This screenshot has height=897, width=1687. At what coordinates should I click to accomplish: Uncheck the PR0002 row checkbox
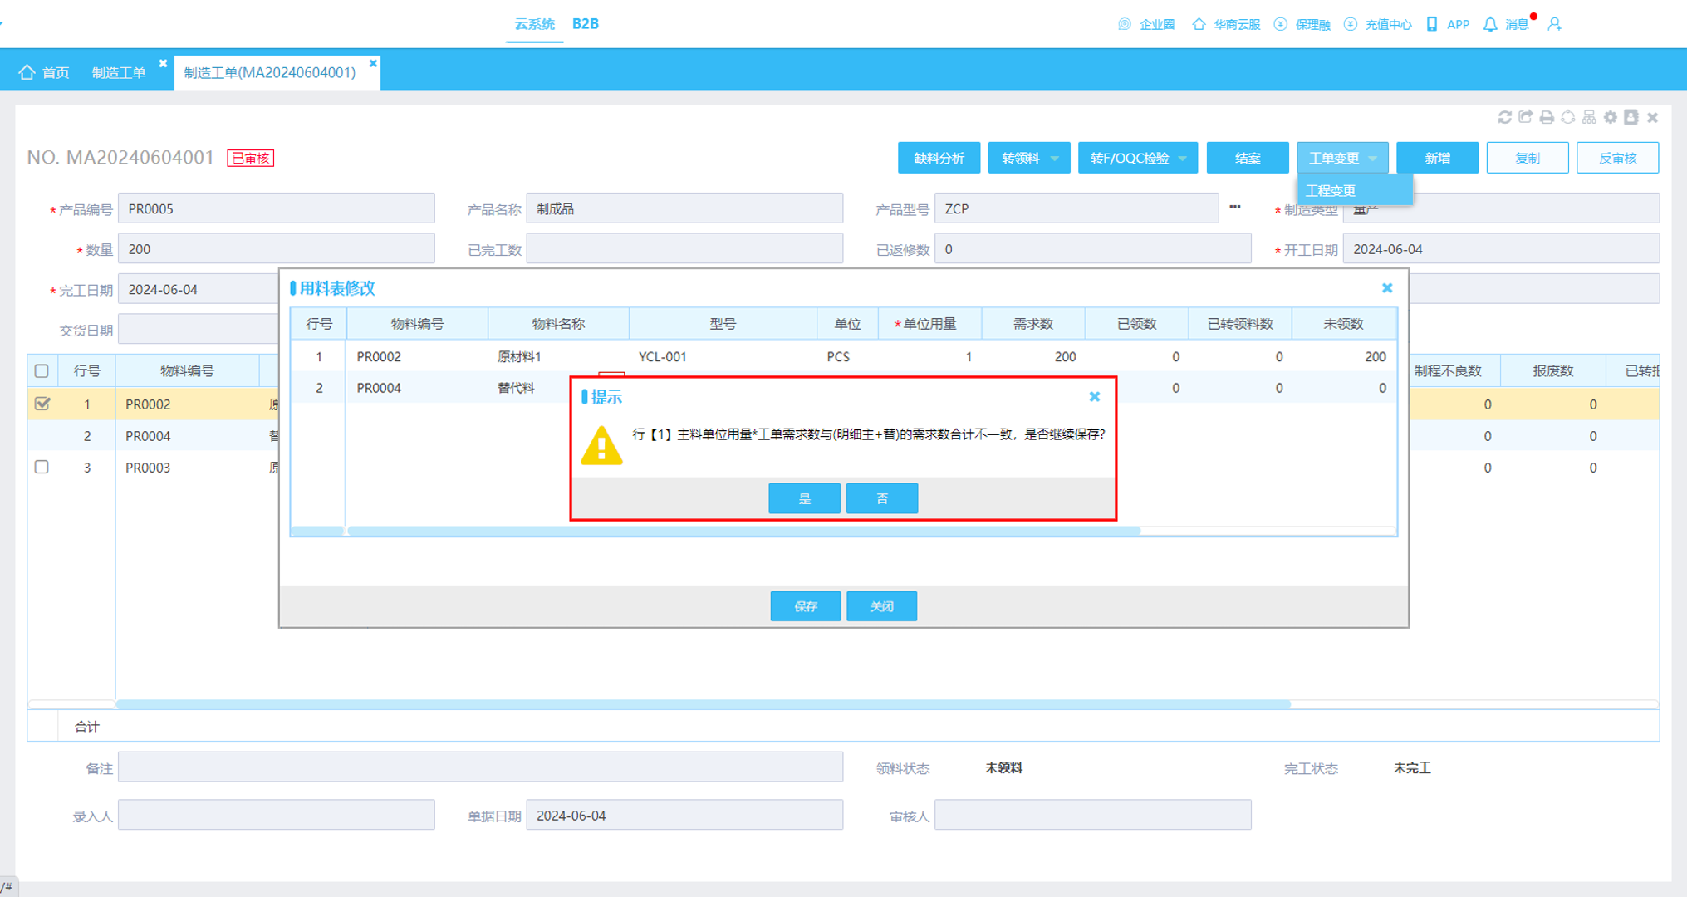(x=42, y=404)
